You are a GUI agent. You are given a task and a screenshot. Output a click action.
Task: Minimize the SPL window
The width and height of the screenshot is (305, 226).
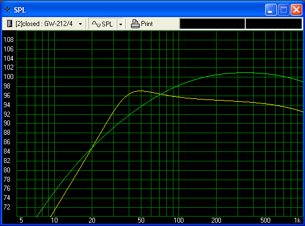click(271, 9)
